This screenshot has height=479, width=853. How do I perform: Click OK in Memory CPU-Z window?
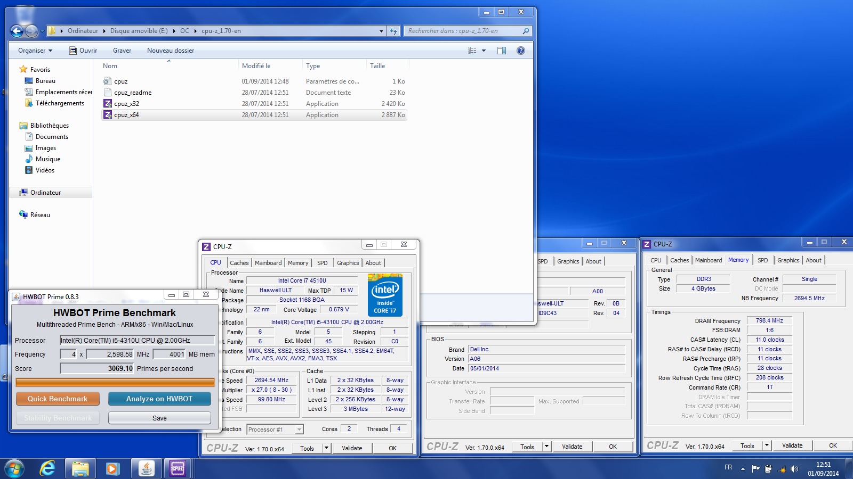point(833,445)
